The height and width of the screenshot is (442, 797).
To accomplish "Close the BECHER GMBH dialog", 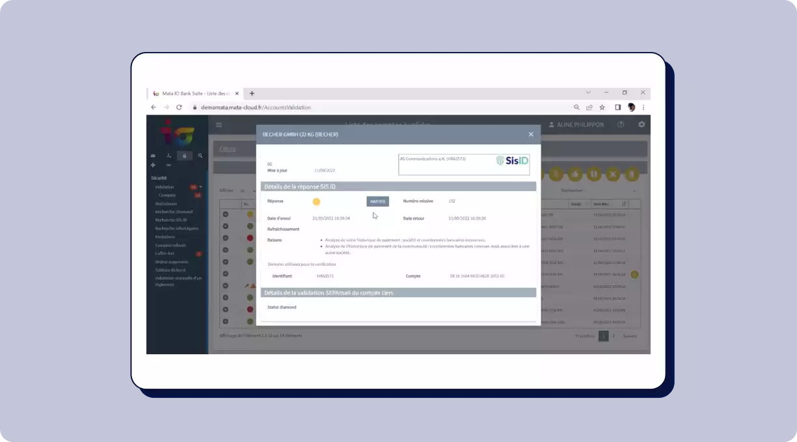I will pos(531,135).
